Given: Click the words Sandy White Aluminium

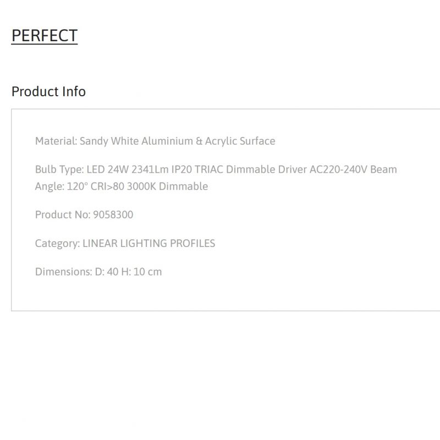Looking at the screenshot, I should [136, 141].
